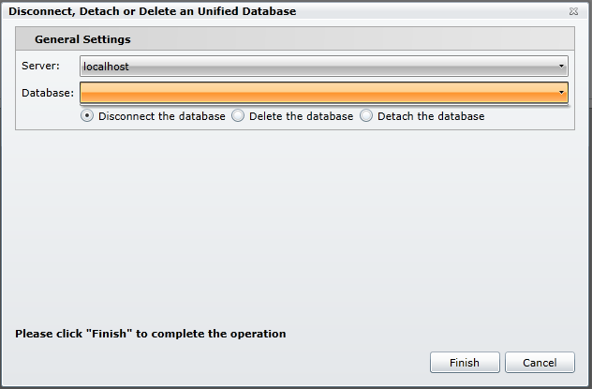Open the Database dropdown arrow
The width and height of the screenshot is (592, 389).
pyautogui.click(x=561, y=92)
